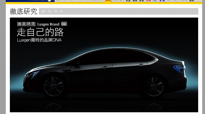
Task: Click the 走自己的路 headline
Action: click(40, 32)
